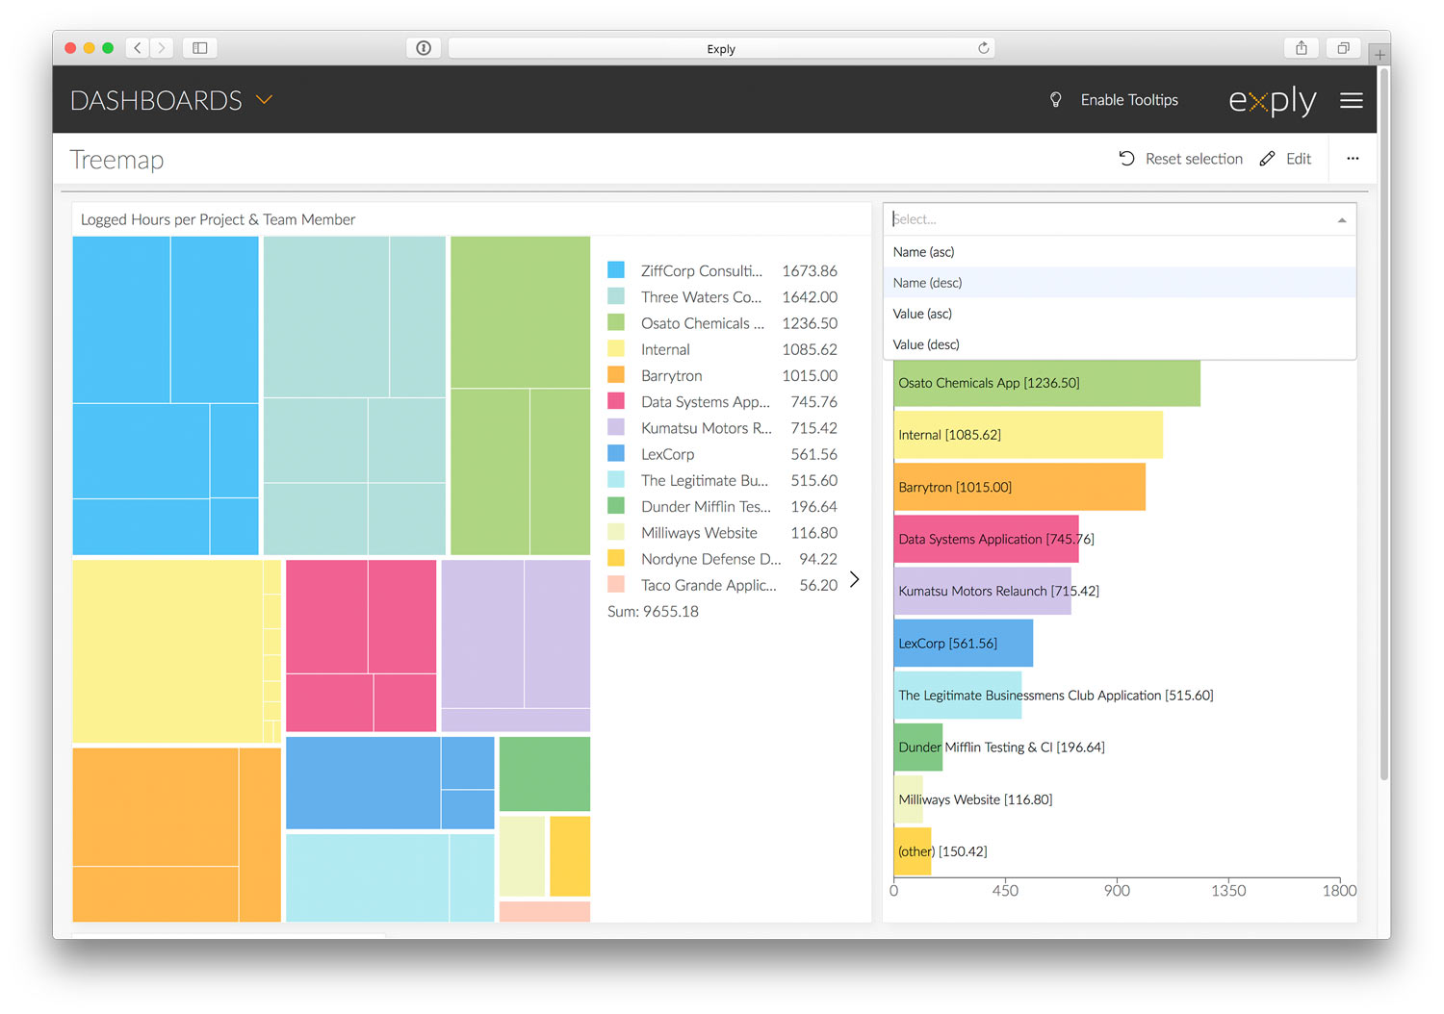Click the pale pink Taco Grande treemap tile
Viewport: 1444px width, 1014px height.
click(x=545, y=911)
